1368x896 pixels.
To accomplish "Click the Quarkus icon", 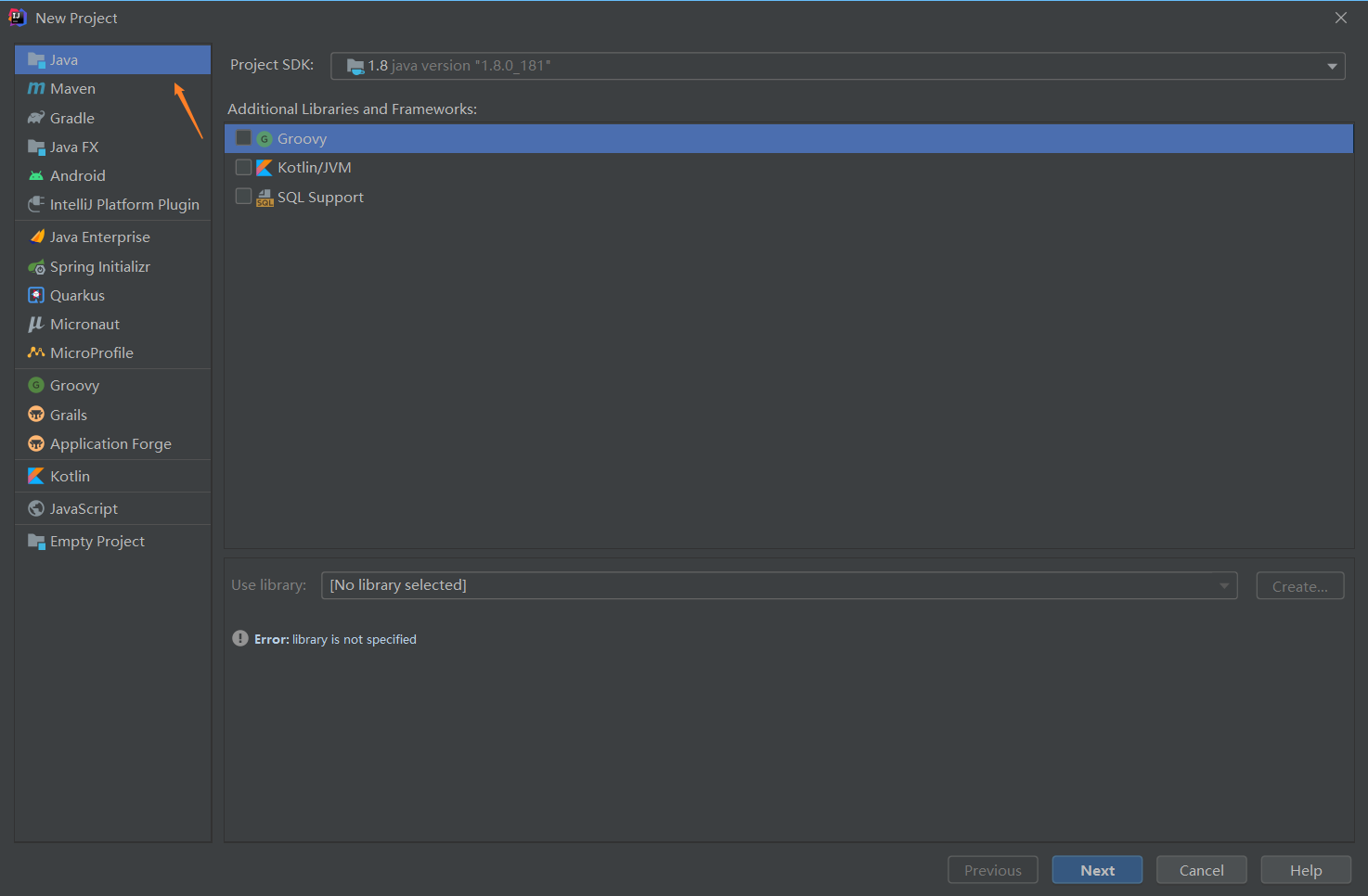I will (36, 295).
